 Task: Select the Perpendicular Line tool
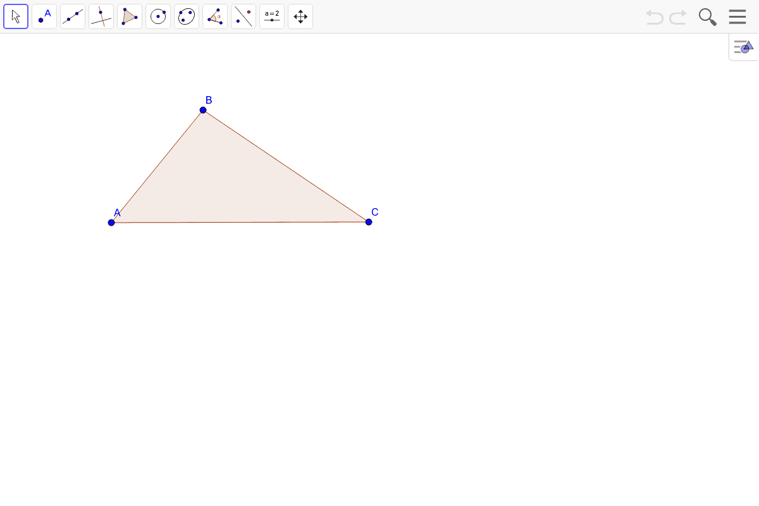point(101,16)
